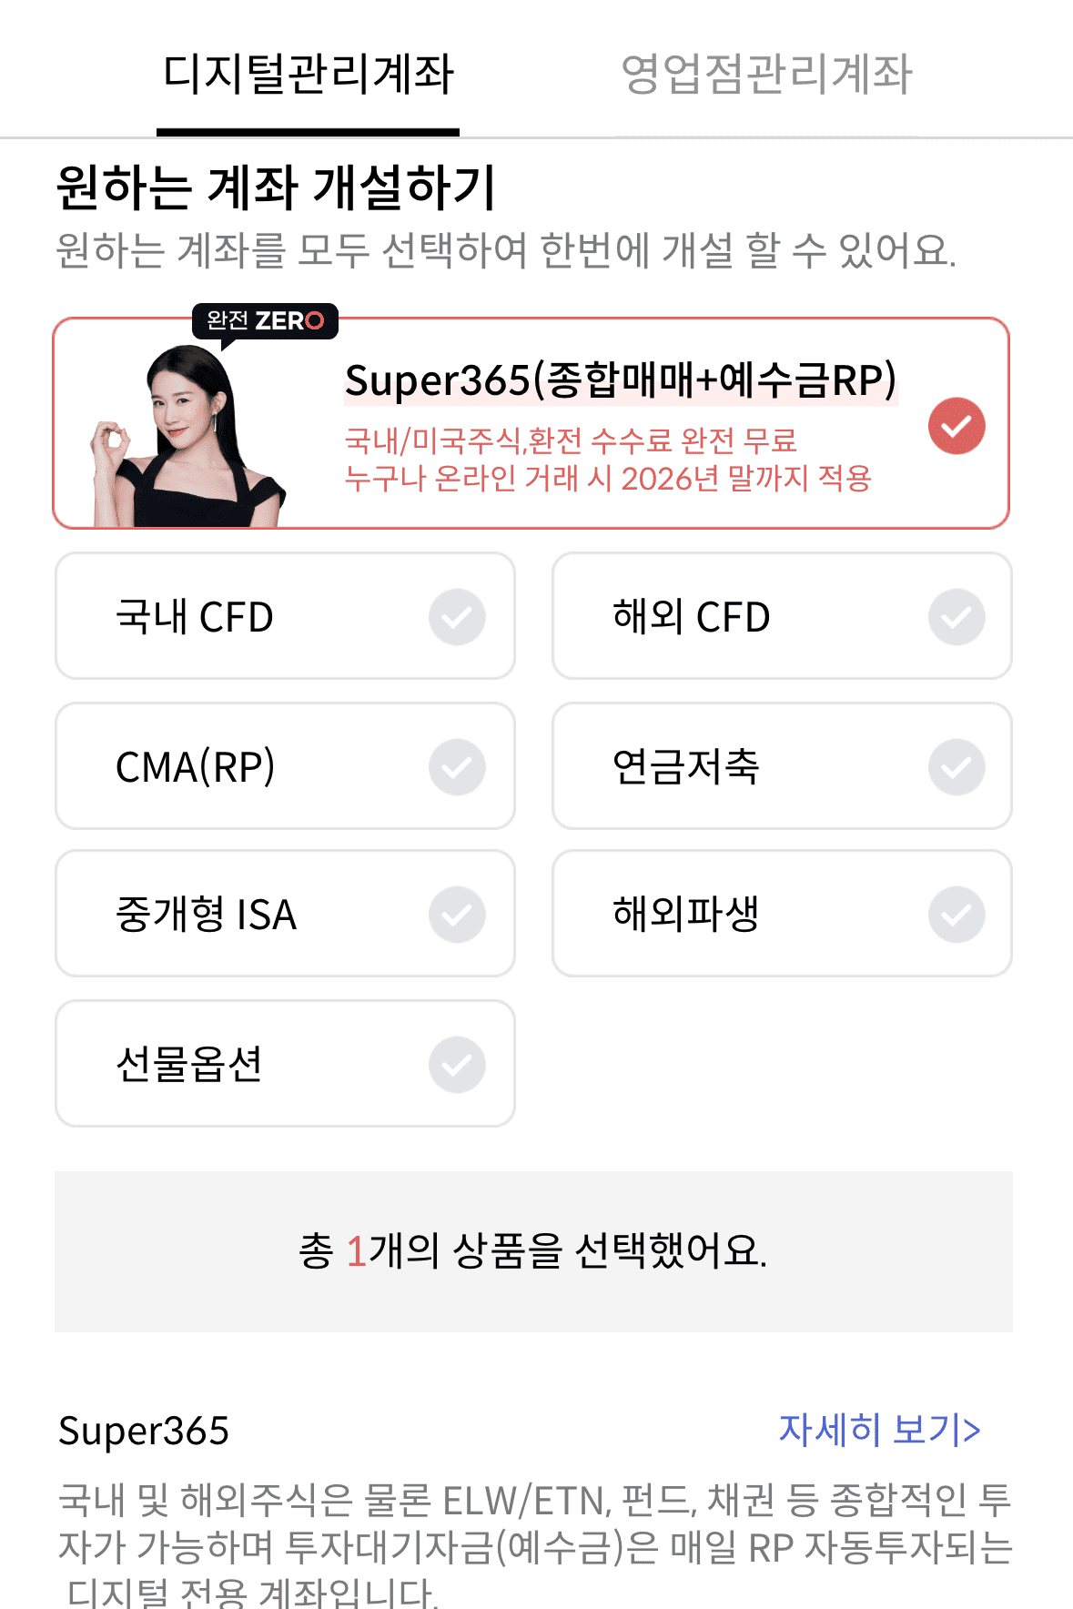The height and width of the screenshot is (1609, 1073).
Task: Uncheck the red Super365 checkmark
Action: [957, 425]
